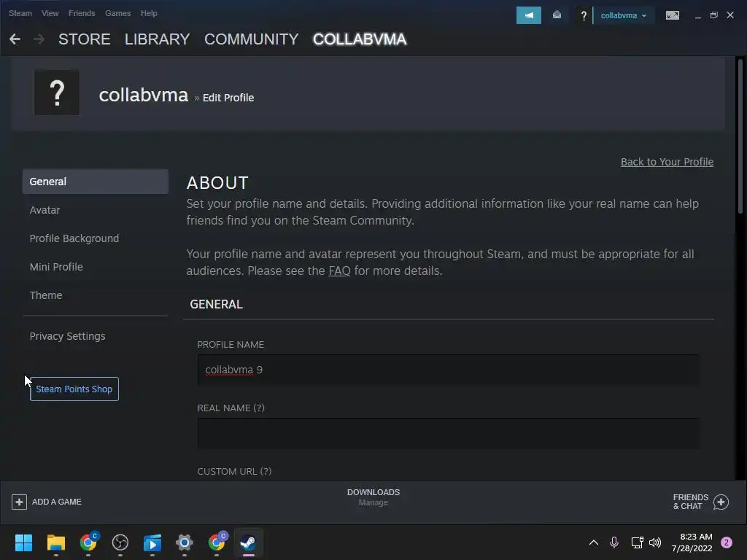Open OBS Studio from taskbar

click(x=120, y=542)
